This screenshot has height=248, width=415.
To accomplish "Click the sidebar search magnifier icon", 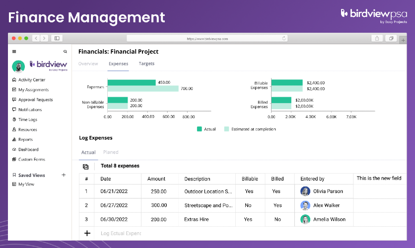I will click(65, 52).
